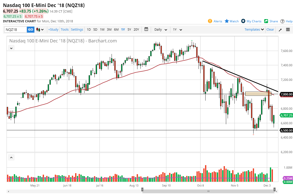This screenshot has width=293, height=194.
Task: Click the Watch link text
Action: pyautogui.click(x=234, y=21)
